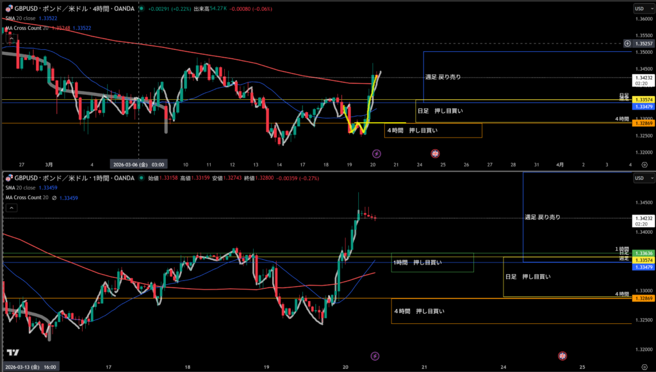The image size is (656, 372).
Task: Click the plus icon beside price 1.35257
Action: 628,43
